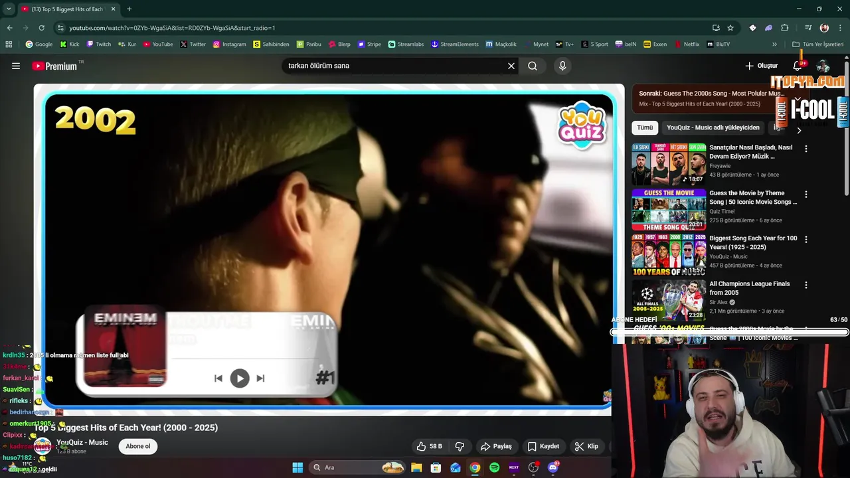Expand hidden bookmarks overflow chevron

tap(774, 44)
